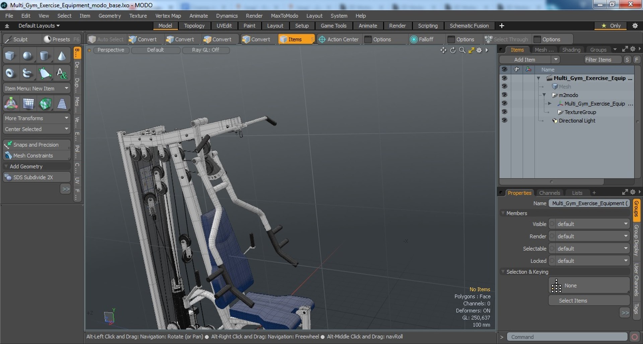Open the Shading tab
Screen dimensions: 643x344
pos(571,50)
